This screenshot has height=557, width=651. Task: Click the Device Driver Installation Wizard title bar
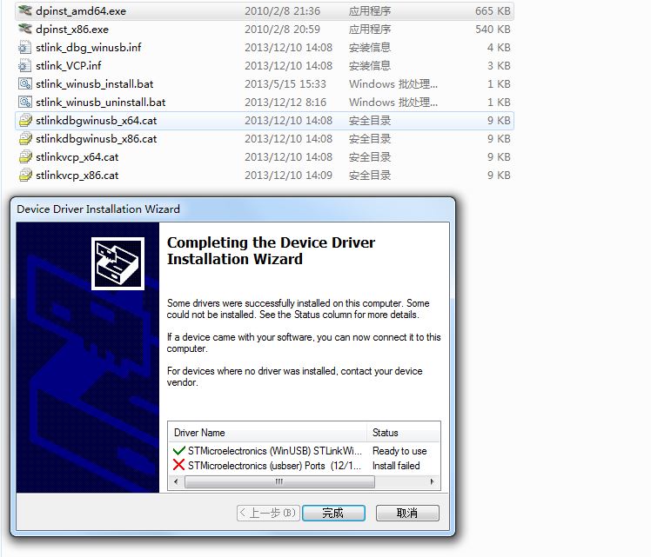click(x=232, y=209)
